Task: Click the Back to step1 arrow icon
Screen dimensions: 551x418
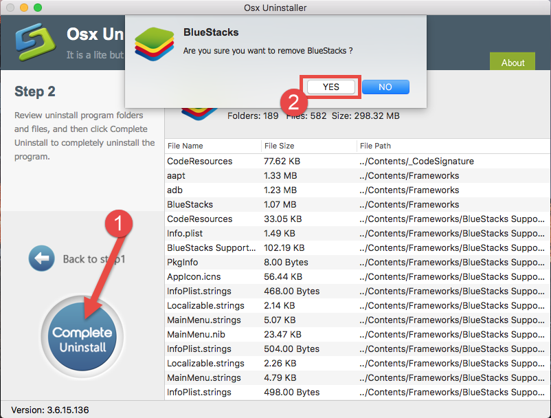Action: 41,258
